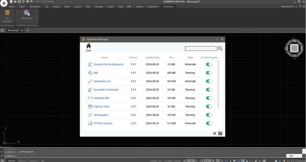Close the Drawing1 document tab
This screenshot has height=162, width=306.
(x=22, y=30)
